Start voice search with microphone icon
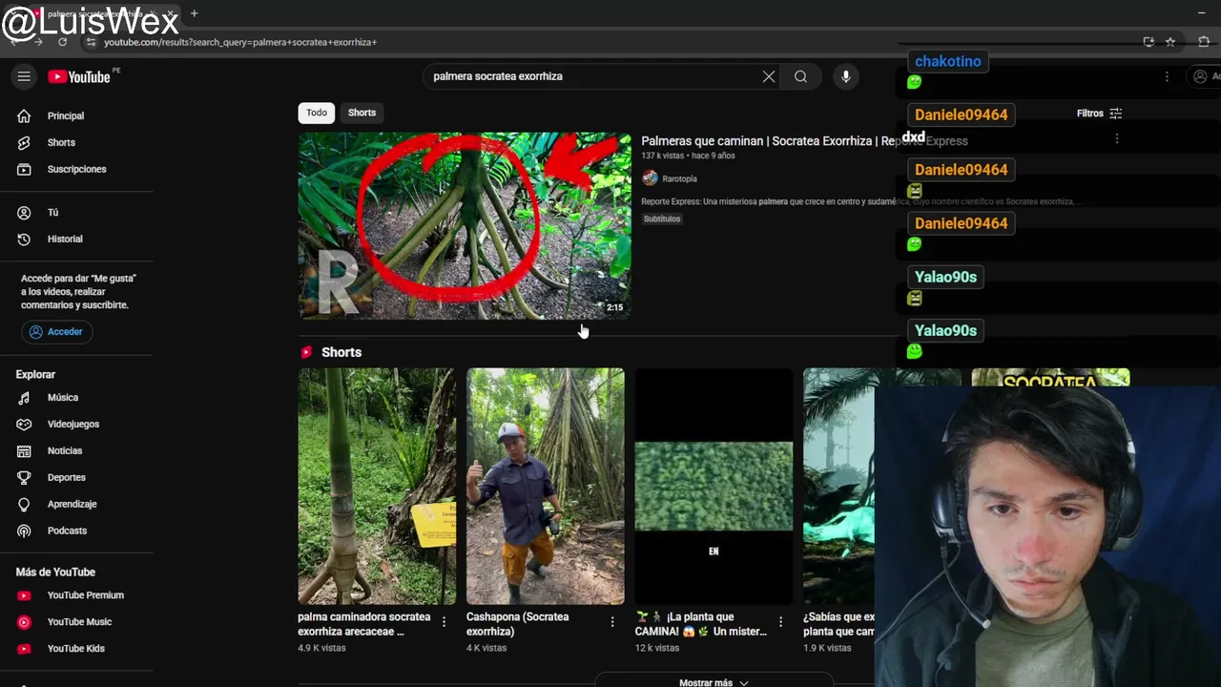This screenshot has width=1221, height=687. click(x=846, y=76)
